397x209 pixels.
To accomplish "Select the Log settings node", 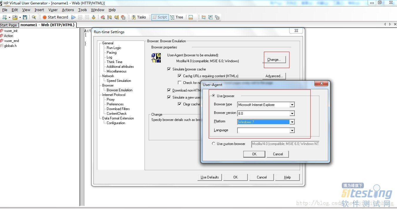I will click(109, 57).
